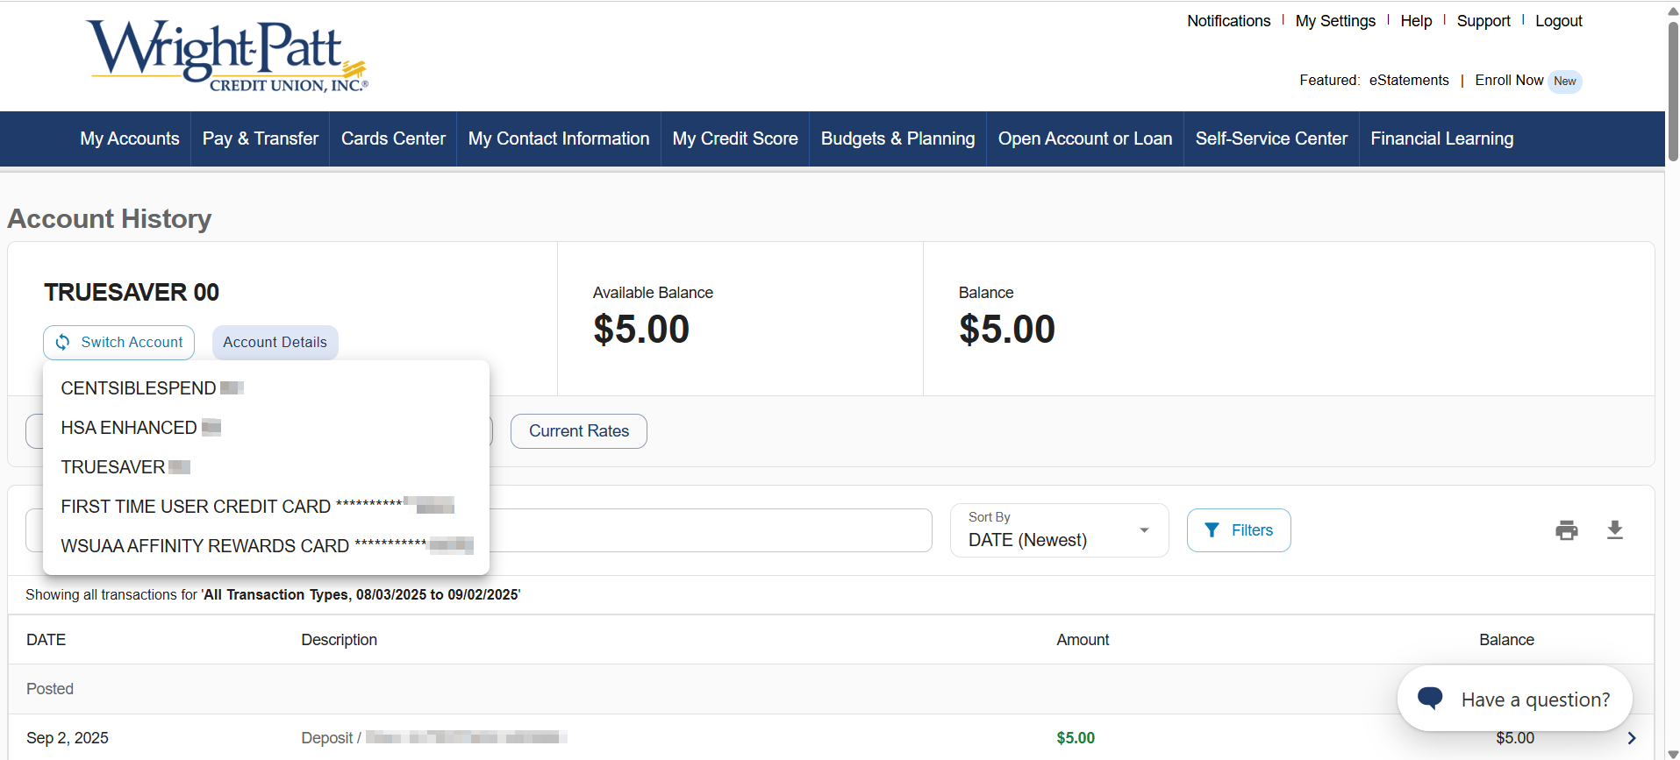Click the Current Rates button
Viewport: 1680px width, 760px height.
579,431
